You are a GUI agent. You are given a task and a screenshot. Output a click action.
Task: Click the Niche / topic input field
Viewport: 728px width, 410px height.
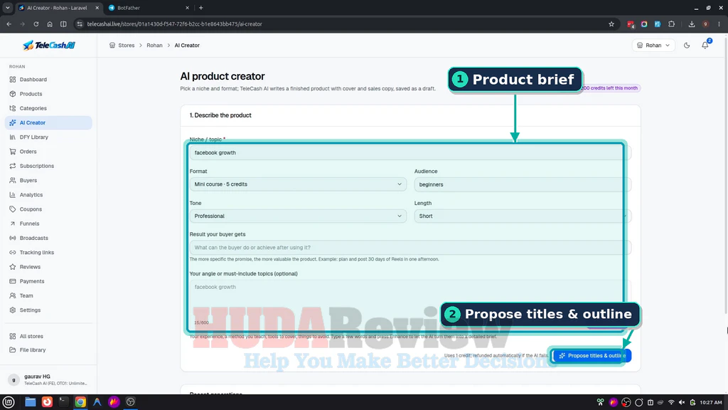tap(410, 152)
